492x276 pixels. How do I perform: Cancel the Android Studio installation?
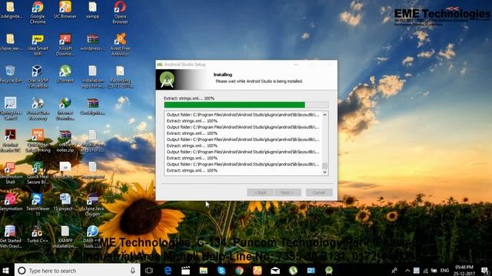coord(319,192)
